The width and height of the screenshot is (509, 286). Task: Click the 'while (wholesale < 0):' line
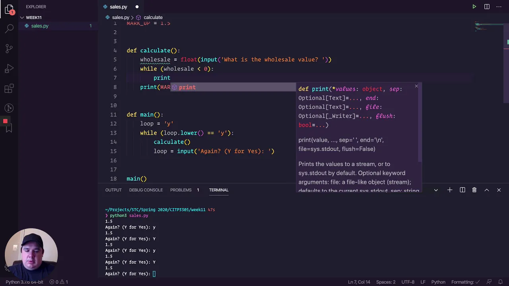177,69
